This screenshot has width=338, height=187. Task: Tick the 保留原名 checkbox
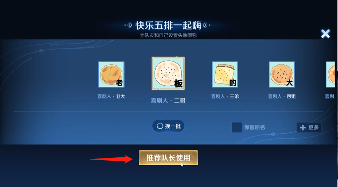(237, 127)
